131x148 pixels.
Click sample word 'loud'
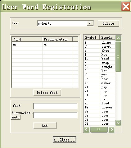click(x=105, y=103)
